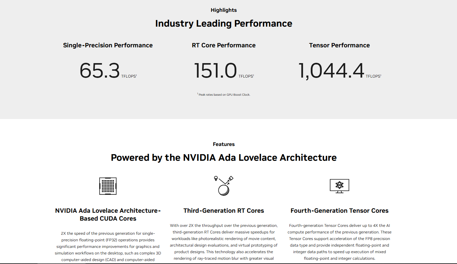
Task: Click the ray tracing sphere icon
Action: [x=224, y=186]
